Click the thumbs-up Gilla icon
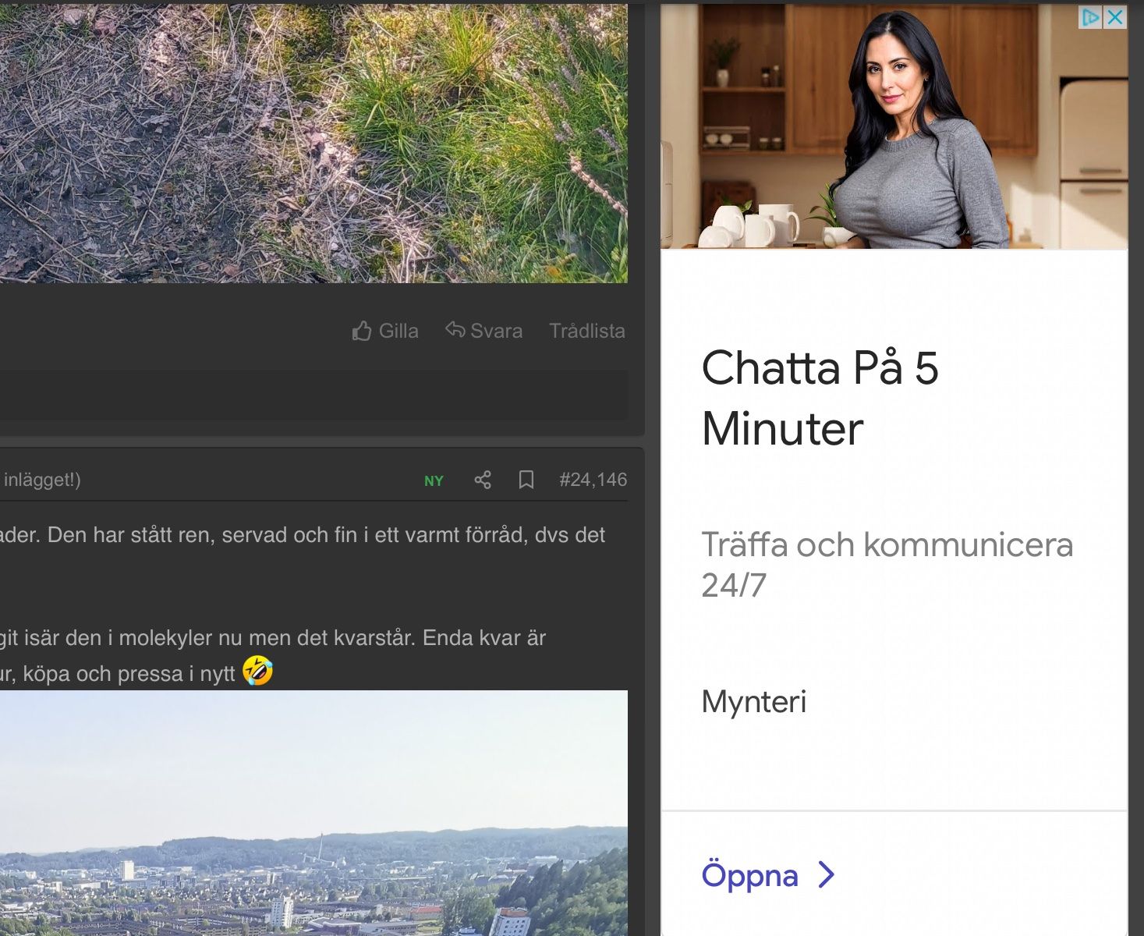Image resolution: width=1144 pixels, height=936 pixels. coord(361,331)
